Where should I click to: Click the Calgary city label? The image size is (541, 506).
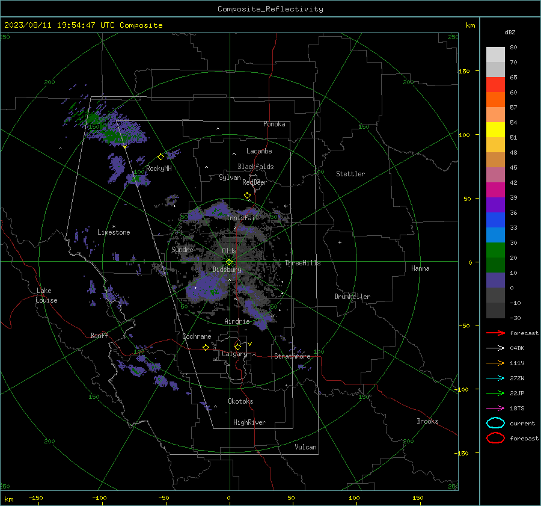(x=234, y=354)
